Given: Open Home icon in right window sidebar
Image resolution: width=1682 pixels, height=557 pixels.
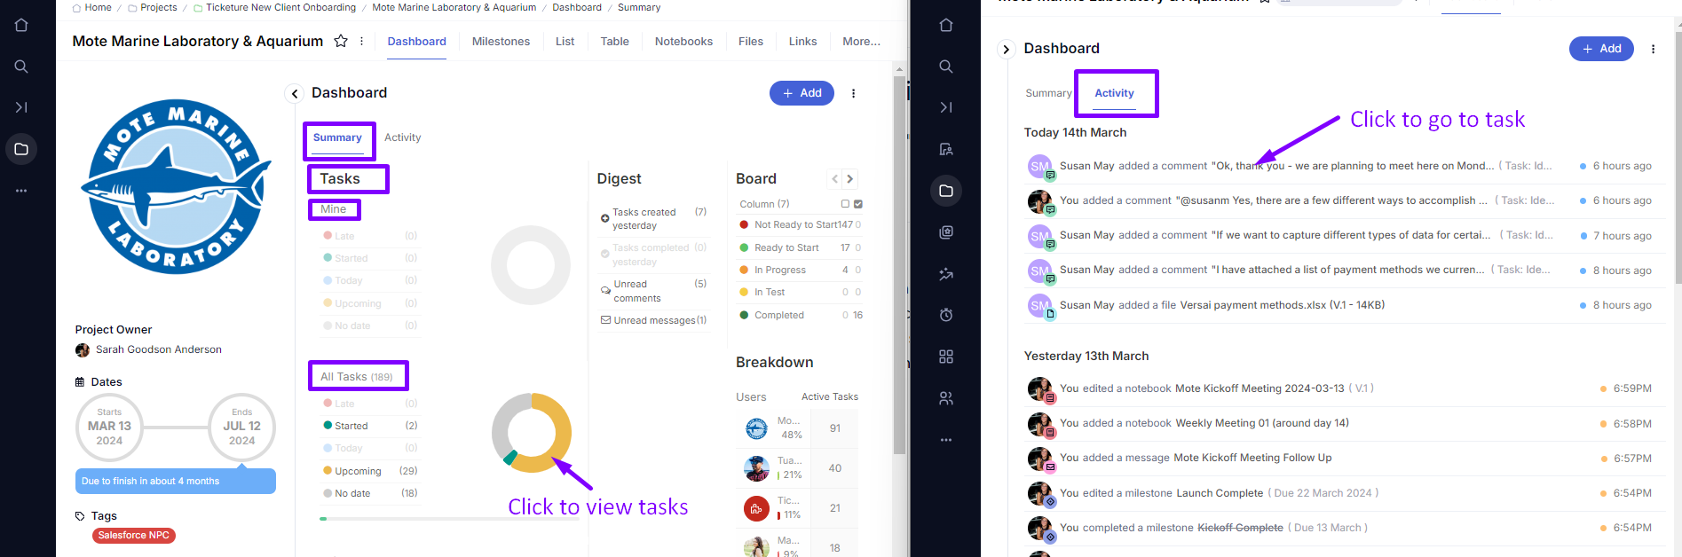Looking at the screenshot, I should tap(946, 25).
